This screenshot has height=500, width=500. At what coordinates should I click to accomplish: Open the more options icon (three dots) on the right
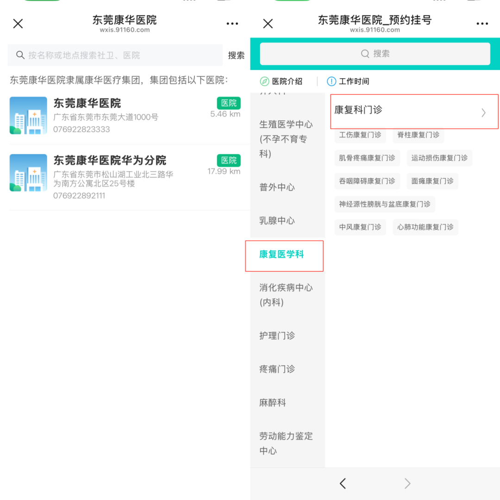(x=482, y=23)
